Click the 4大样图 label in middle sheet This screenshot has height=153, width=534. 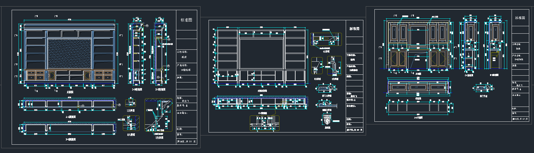pyautogui.click(x=326, y=51)
